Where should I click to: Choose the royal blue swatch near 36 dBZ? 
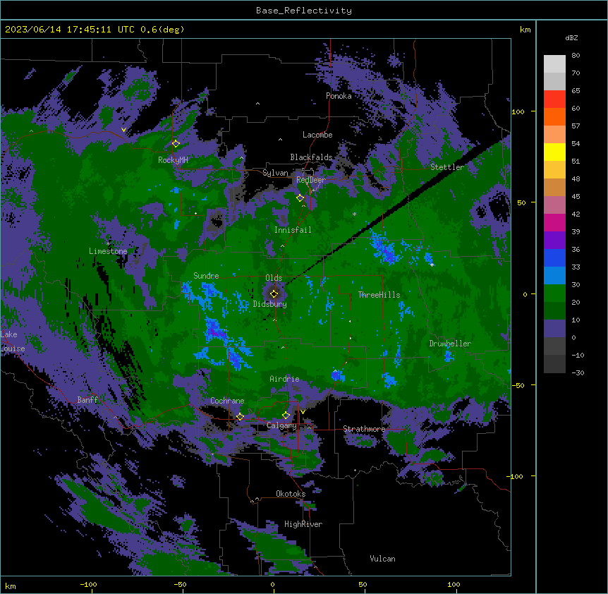pyautogui.click(x=554, y=257)
